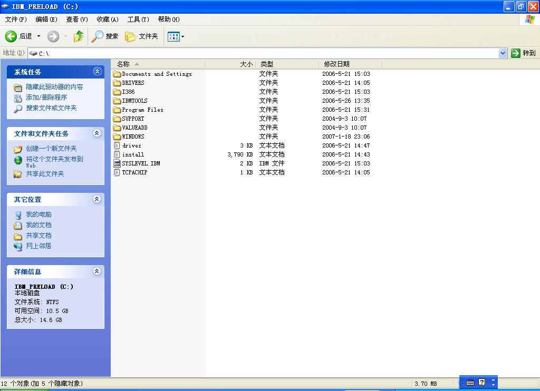Collapse the 文件和文件夹任务 panel

click(x=97, y=133)
